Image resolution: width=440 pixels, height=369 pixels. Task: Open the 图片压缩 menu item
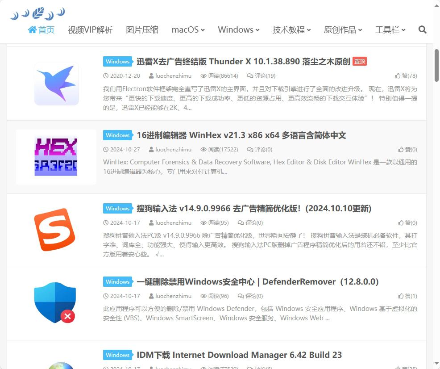point(142,30)
